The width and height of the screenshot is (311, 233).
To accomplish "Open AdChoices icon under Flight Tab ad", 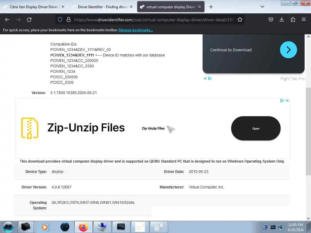I will tap(210, 79).
